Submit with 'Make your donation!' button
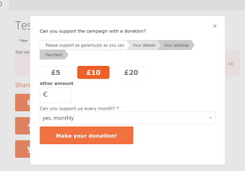The image size is (245, 171). [87, 135]
